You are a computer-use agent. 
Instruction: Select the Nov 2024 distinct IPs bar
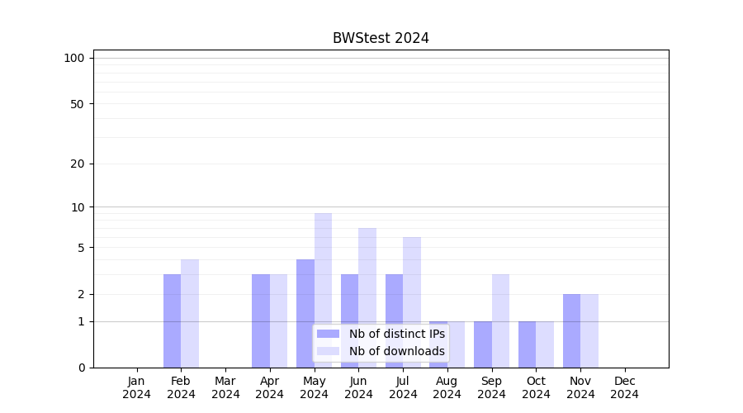(x=571, y=330)
